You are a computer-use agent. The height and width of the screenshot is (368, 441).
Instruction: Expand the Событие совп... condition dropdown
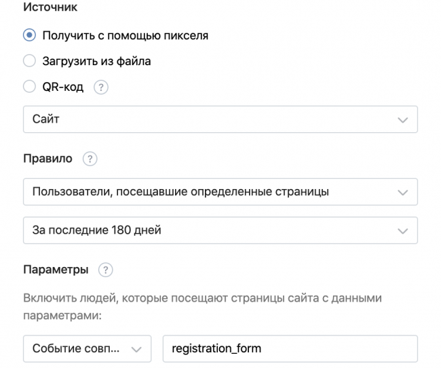click(x=78, y=349)
